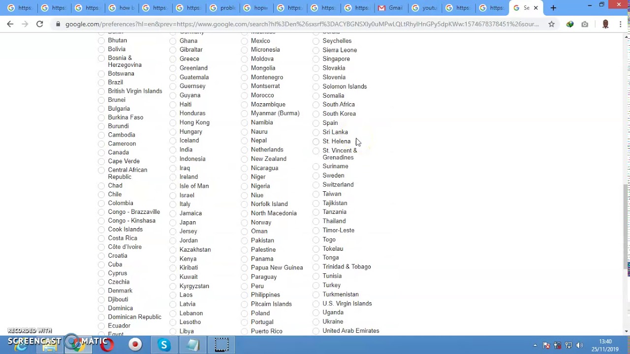Open the Action Center flag icon

tap(546, 345)
